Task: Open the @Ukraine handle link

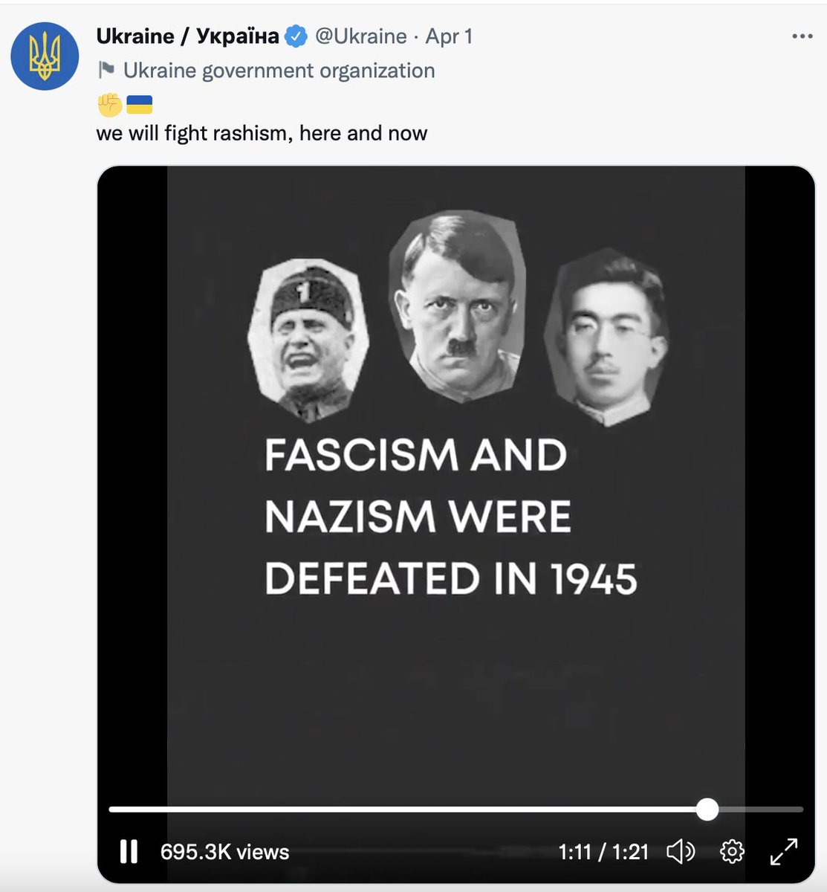Action: coord(361,36)
